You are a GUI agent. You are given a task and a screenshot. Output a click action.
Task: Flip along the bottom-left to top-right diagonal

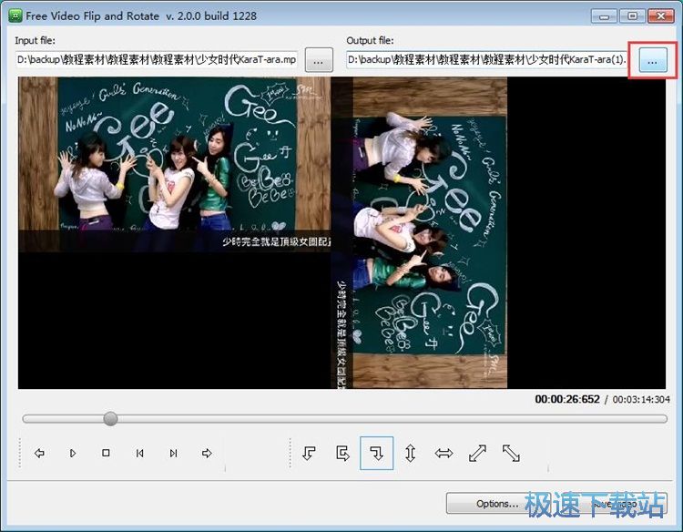(x=477, y=453)
